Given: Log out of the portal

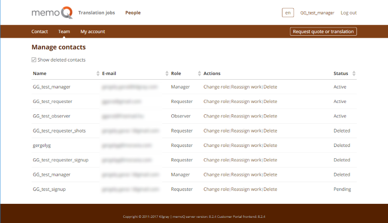Looking at the screenshot, I should click(x=348, y=13).
